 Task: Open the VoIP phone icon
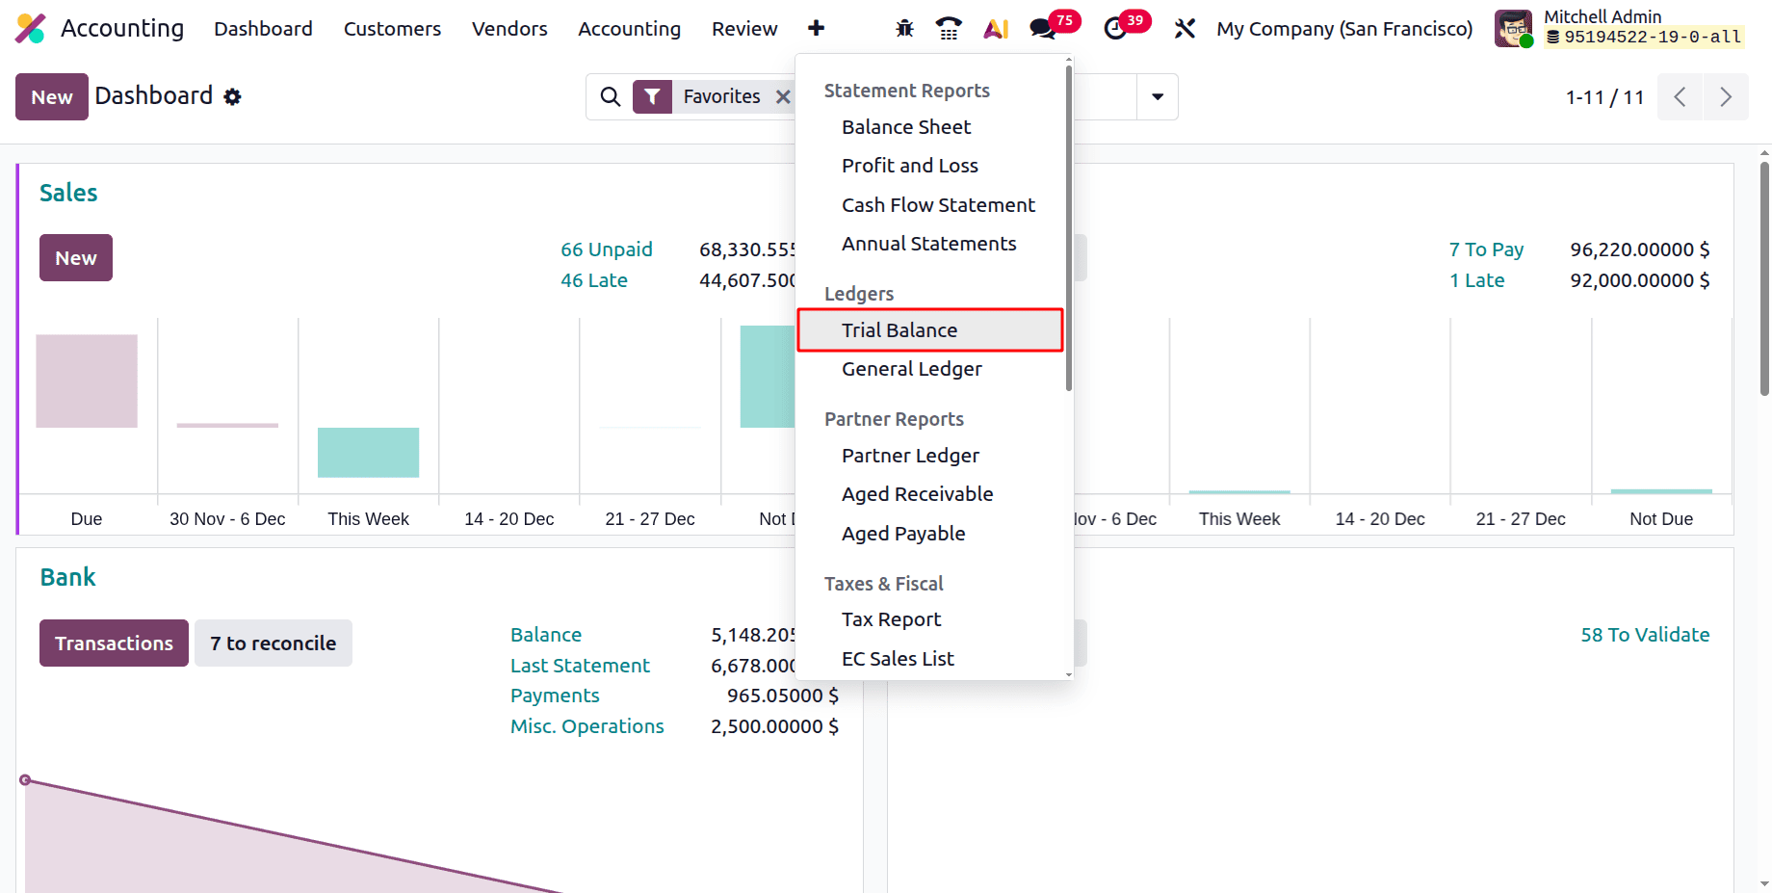coord(949,29)
